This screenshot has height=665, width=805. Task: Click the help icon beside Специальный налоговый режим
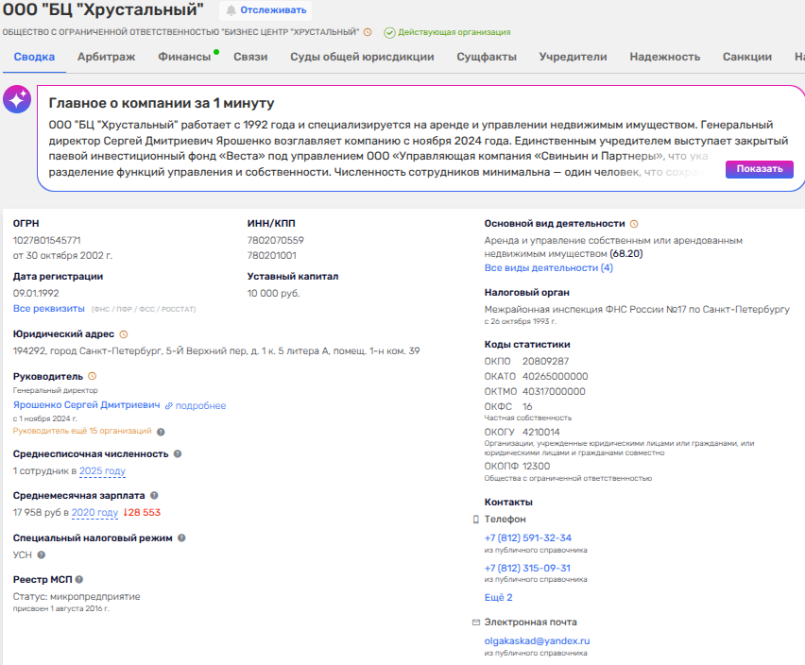tap(181, 537)
